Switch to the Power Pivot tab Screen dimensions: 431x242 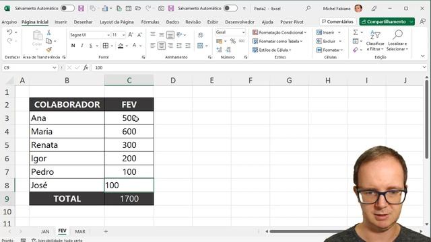(x=292, y=22)
